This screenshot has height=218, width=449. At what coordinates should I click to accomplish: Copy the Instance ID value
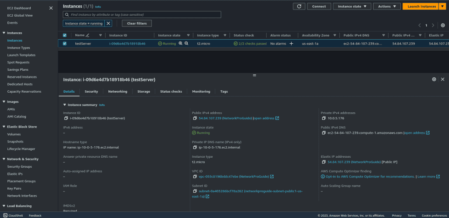tap(66, 118)
